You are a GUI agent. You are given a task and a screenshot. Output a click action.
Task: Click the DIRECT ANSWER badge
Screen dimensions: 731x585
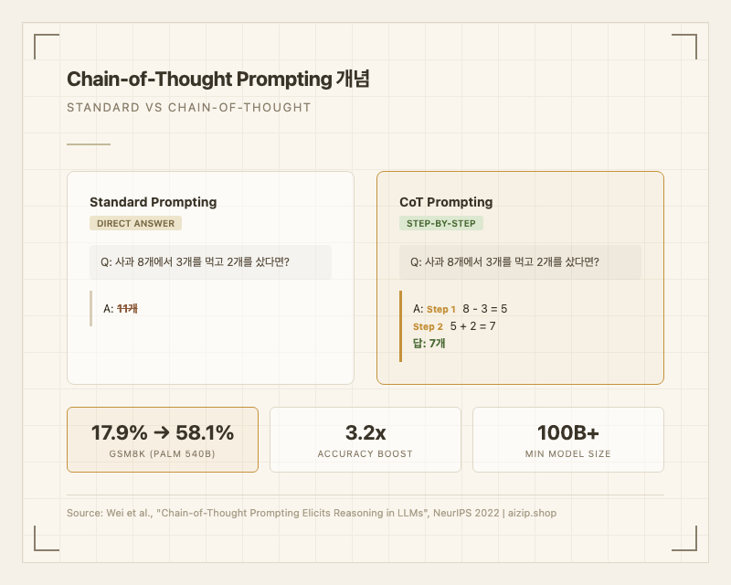pyautogui.click(x=135, y=223)
